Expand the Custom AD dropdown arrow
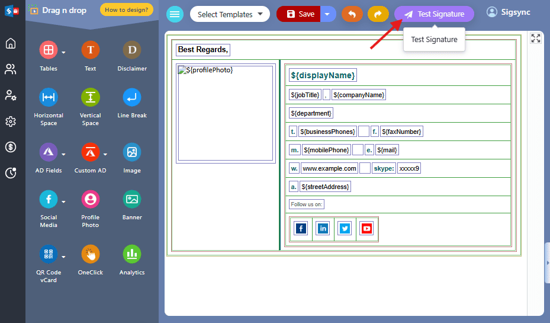 point(105,155)
